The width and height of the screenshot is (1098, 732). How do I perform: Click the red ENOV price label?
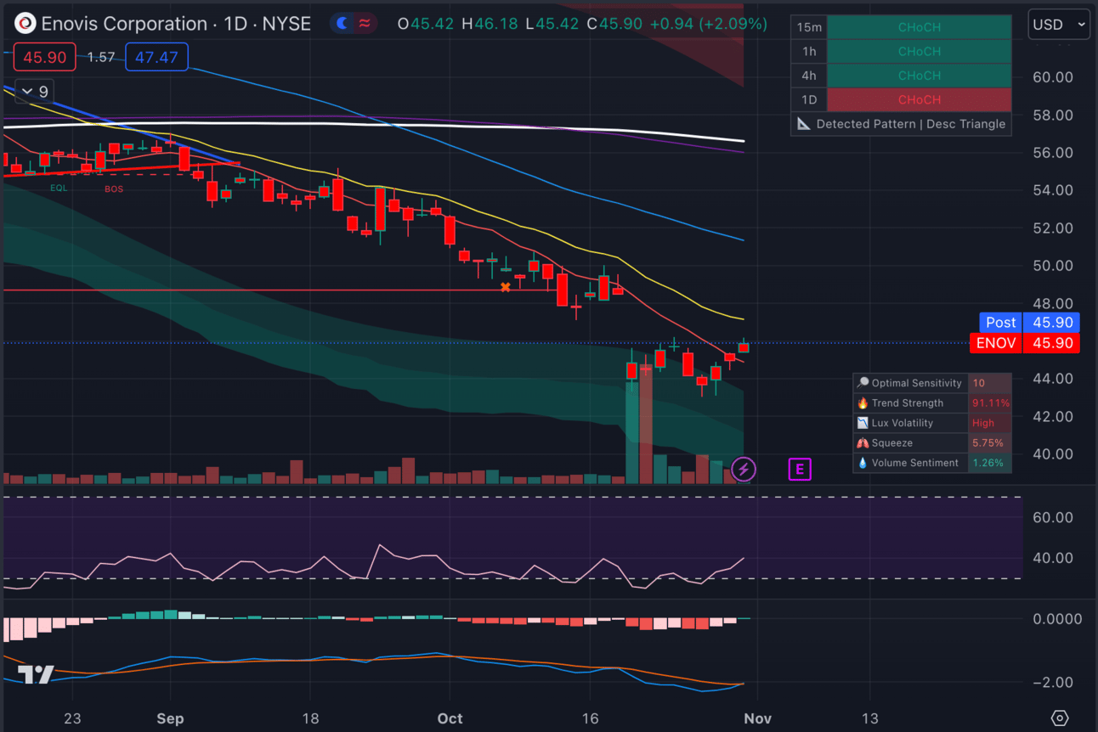[x=1024, y=343]
